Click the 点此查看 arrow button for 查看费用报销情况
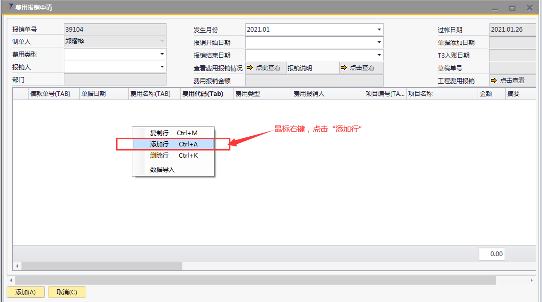 tap(265, 68)
